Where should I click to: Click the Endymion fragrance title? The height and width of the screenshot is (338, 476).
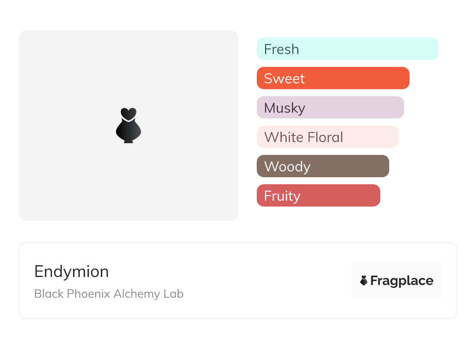coord(72,271)
